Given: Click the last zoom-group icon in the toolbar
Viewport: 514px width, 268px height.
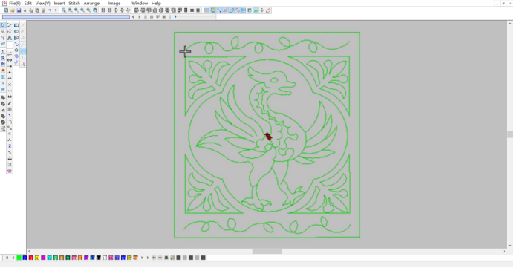Looking at the screenshot, I should pos(95,10).
